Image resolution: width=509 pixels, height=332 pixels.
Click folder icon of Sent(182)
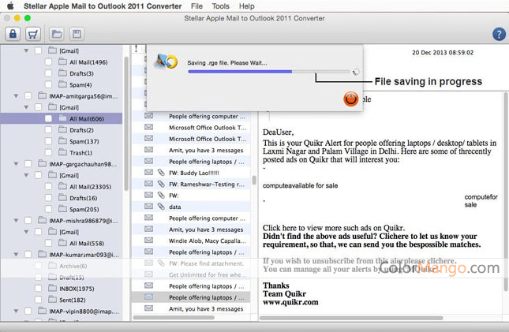pyautogui.click(x=52, y=299)
